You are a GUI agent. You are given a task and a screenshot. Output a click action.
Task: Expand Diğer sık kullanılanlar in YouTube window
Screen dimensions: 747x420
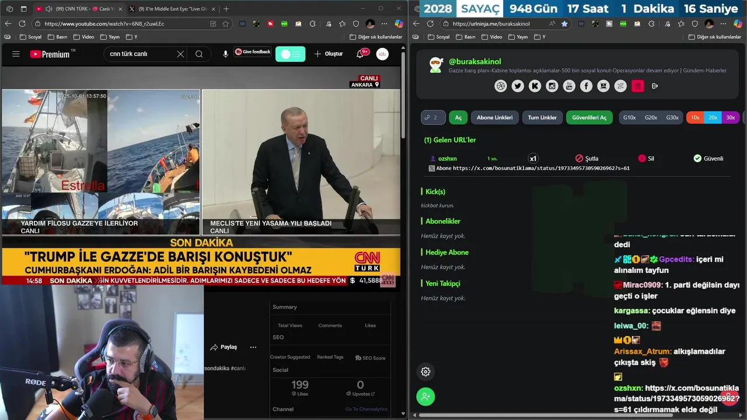pos(375,37)
